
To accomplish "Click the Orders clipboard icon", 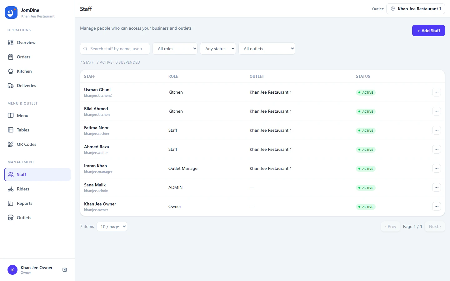I will coord(11,57).
